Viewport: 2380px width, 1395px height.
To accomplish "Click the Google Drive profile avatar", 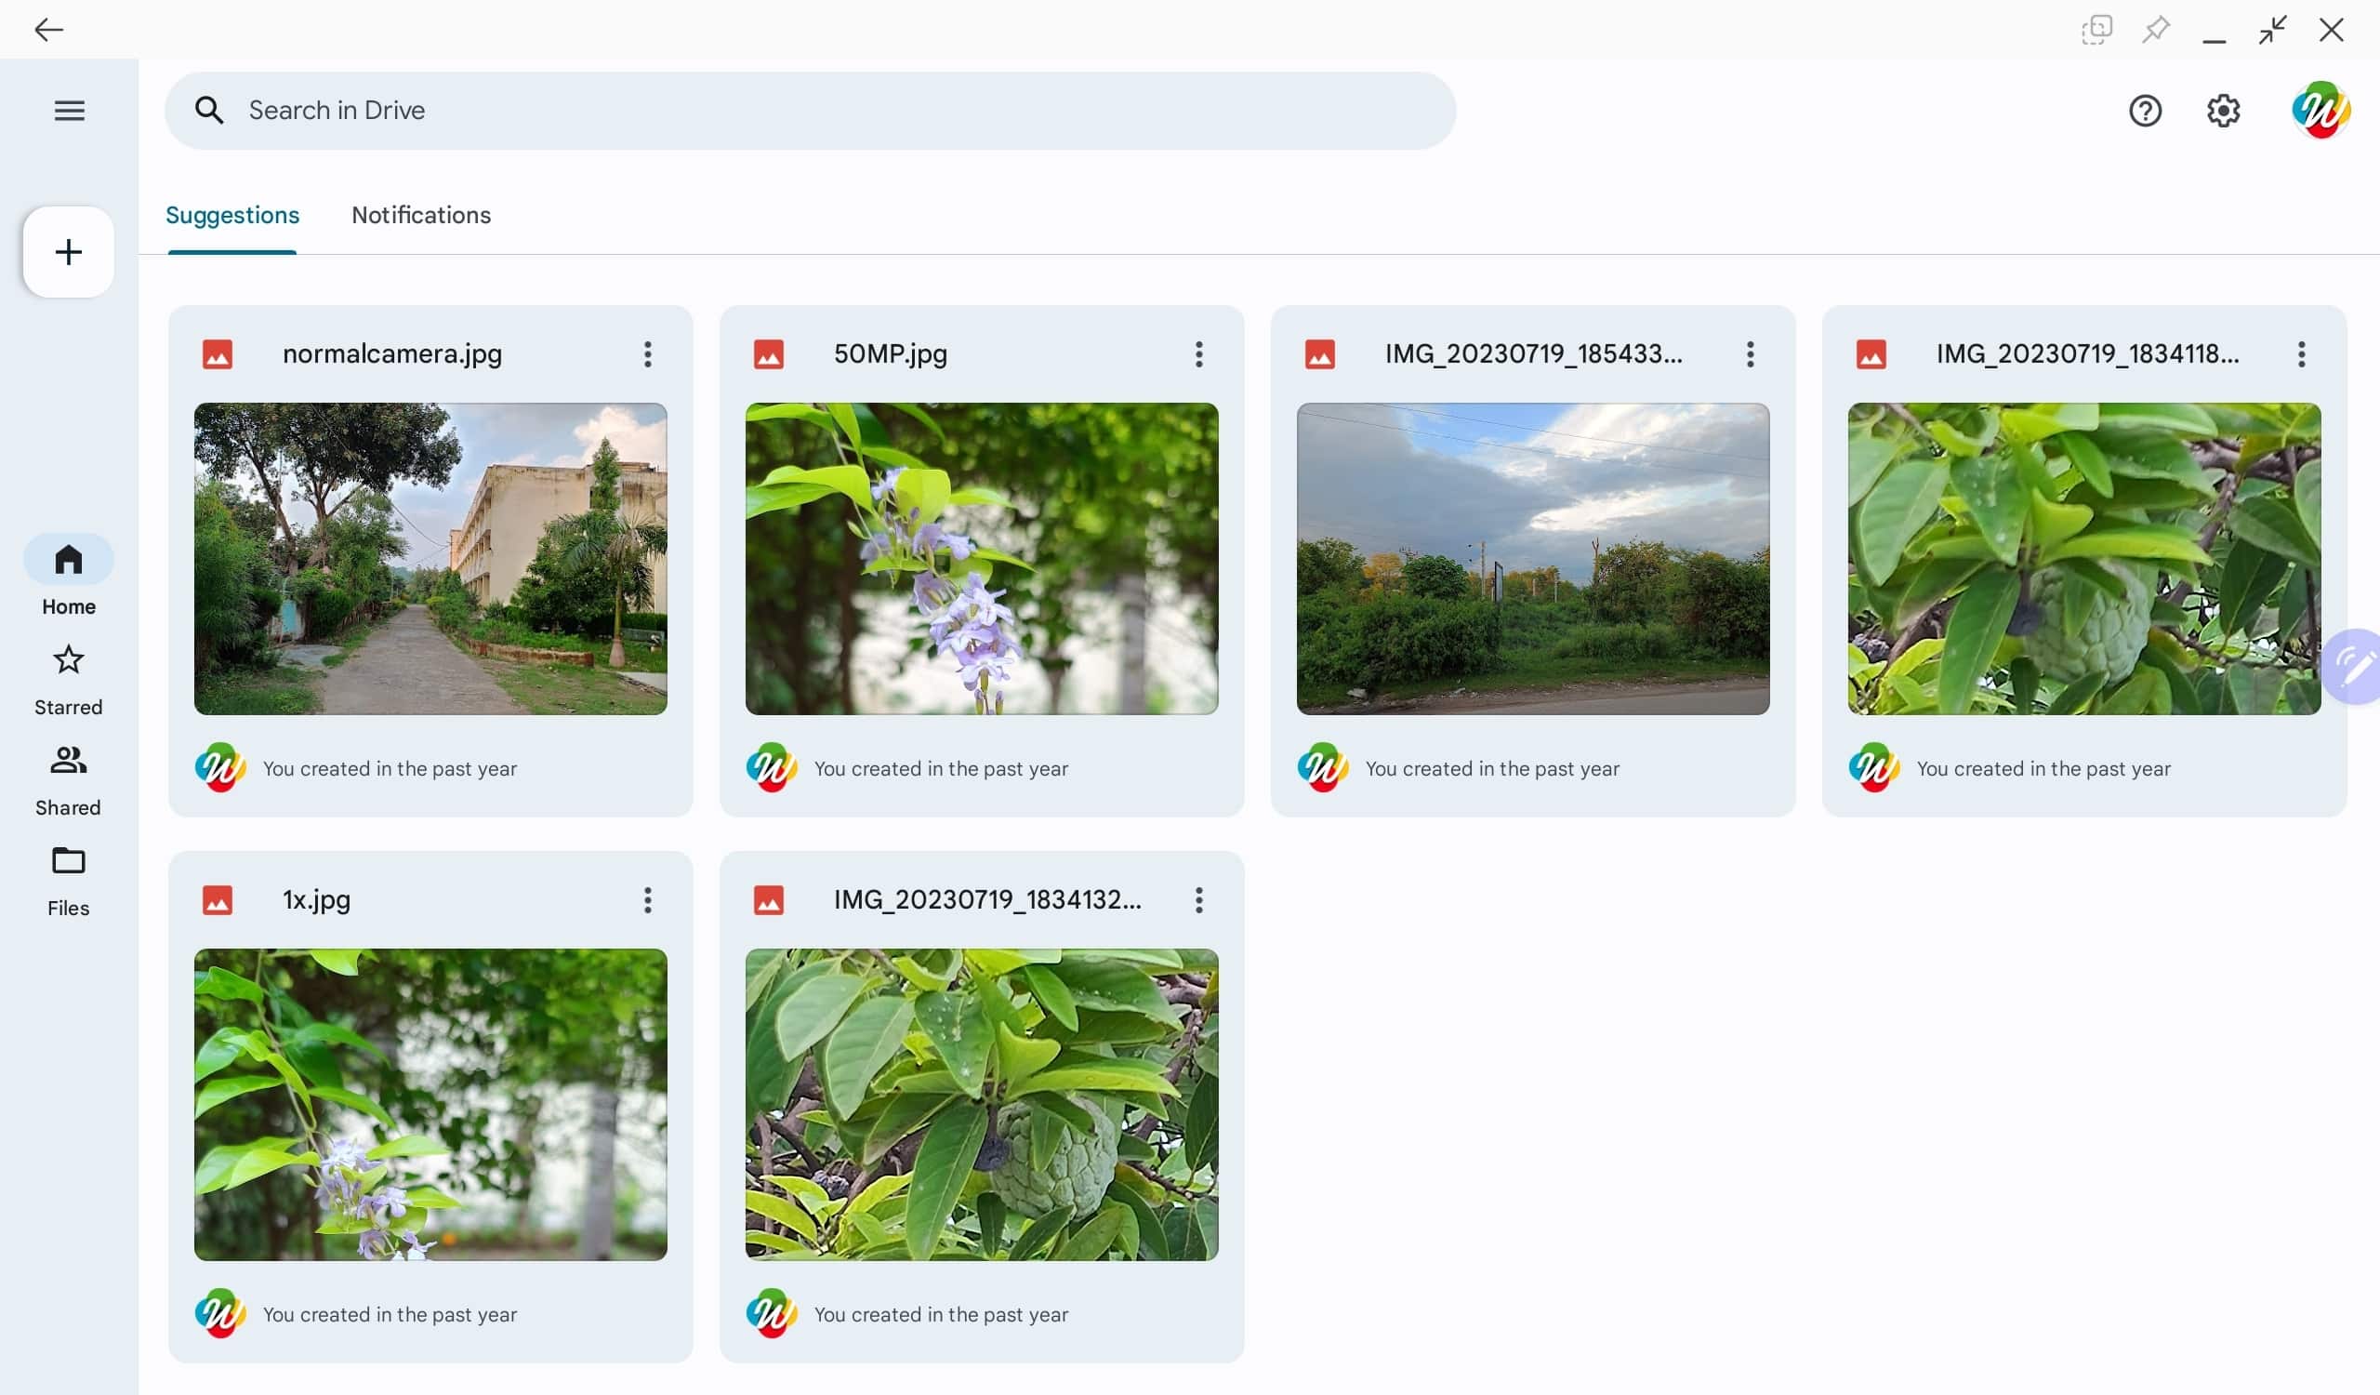I will [x=2320, y=110].
